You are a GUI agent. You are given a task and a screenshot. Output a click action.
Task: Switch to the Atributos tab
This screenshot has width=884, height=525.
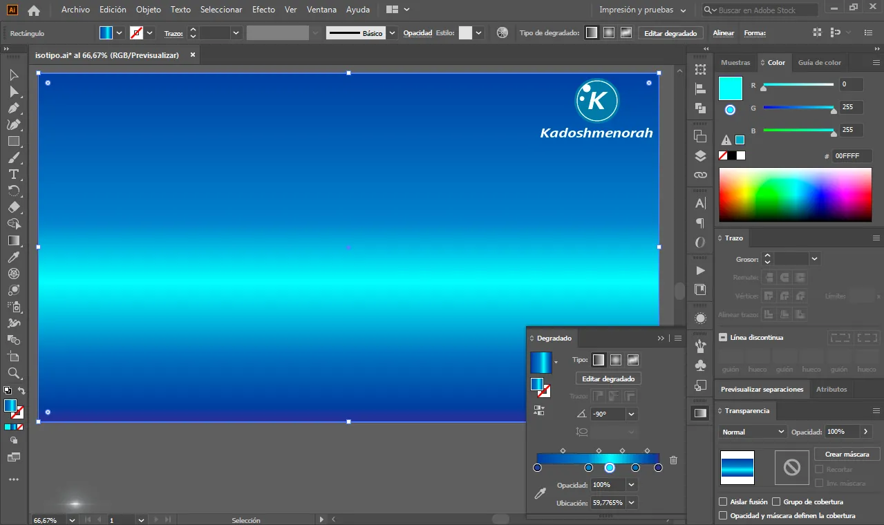coord(831,389)
